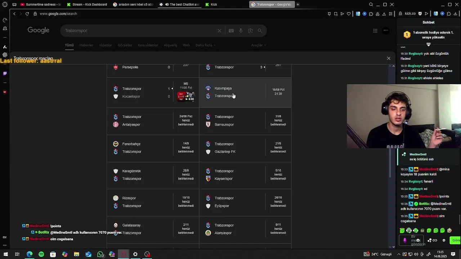
Task: Open the Kasımpaşa vs Trabzonspor match
Action: tap(245, 92)
